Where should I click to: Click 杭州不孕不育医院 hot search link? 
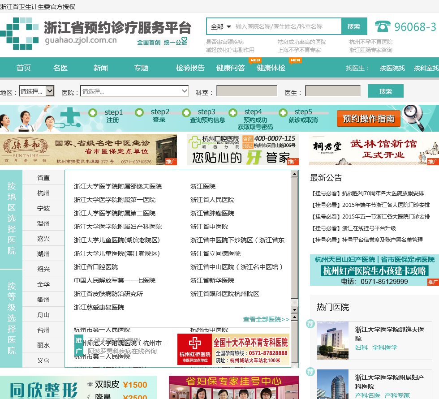371,42
